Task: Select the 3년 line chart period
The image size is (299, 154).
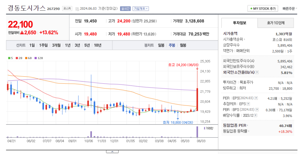Action: pos(77,45)
